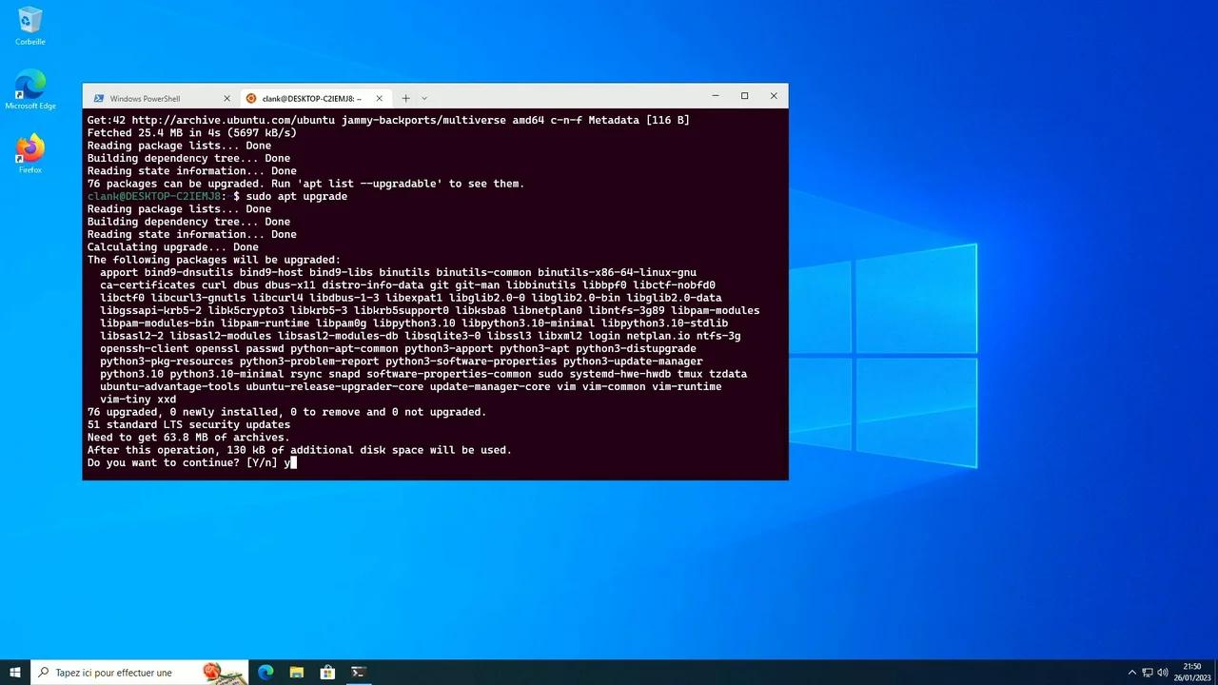Select the Ubuntu icon on the terminal tab
The height and width of the screenshot is (685, 1218).
pos(250,98)
